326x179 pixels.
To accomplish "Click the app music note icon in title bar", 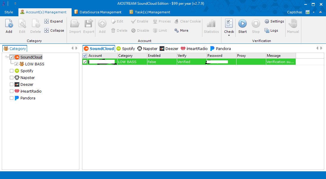I will [4, 4].
